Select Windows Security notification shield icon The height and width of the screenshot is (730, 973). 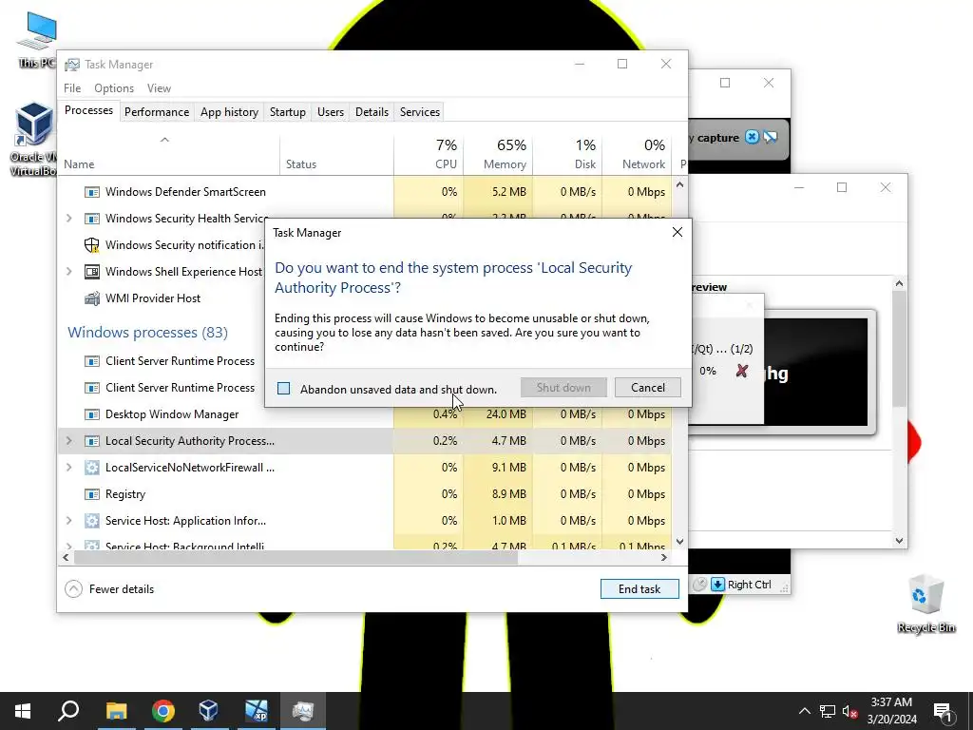(x=92, y=244)
